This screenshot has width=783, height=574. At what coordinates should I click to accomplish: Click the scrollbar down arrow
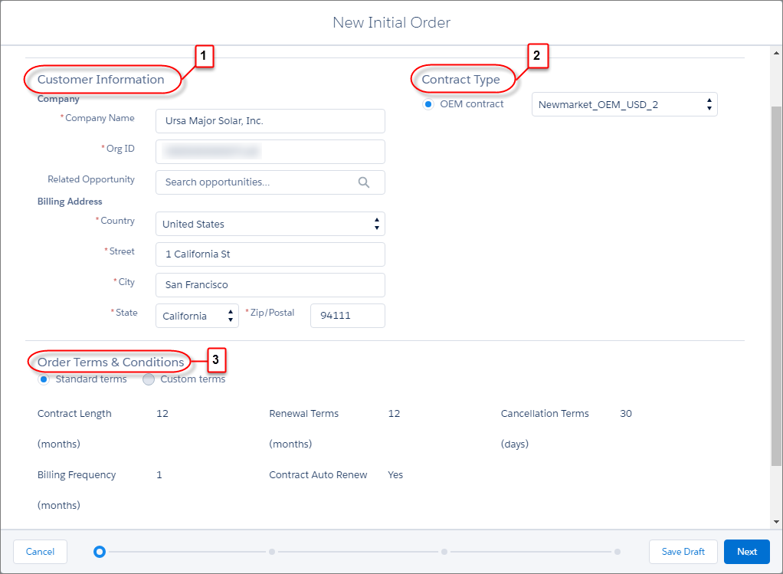(x=776, y=522)
